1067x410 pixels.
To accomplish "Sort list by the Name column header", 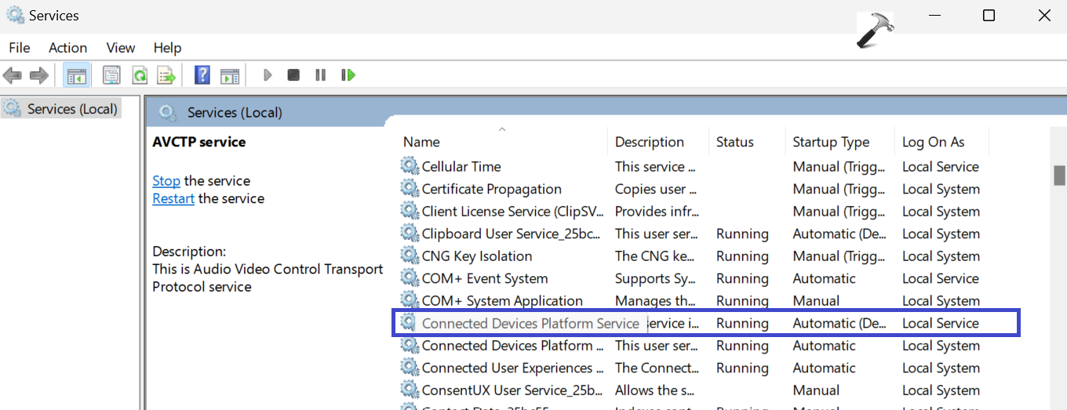I will click(421, 142).
